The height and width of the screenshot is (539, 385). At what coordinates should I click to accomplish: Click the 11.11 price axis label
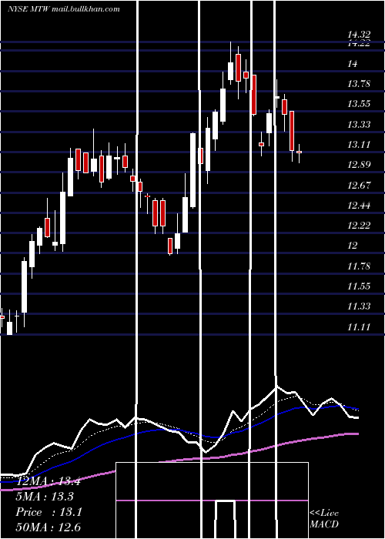[x=359, y=327]
